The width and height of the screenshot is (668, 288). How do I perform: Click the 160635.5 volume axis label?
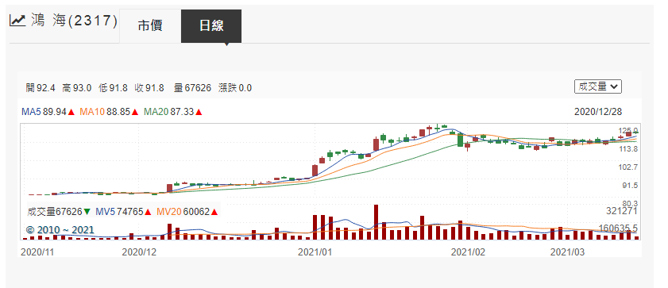click(619, 228)
